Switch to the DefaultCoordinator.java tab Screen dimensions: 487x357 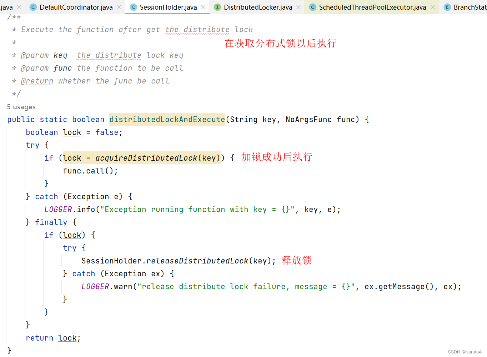(76, 7)
